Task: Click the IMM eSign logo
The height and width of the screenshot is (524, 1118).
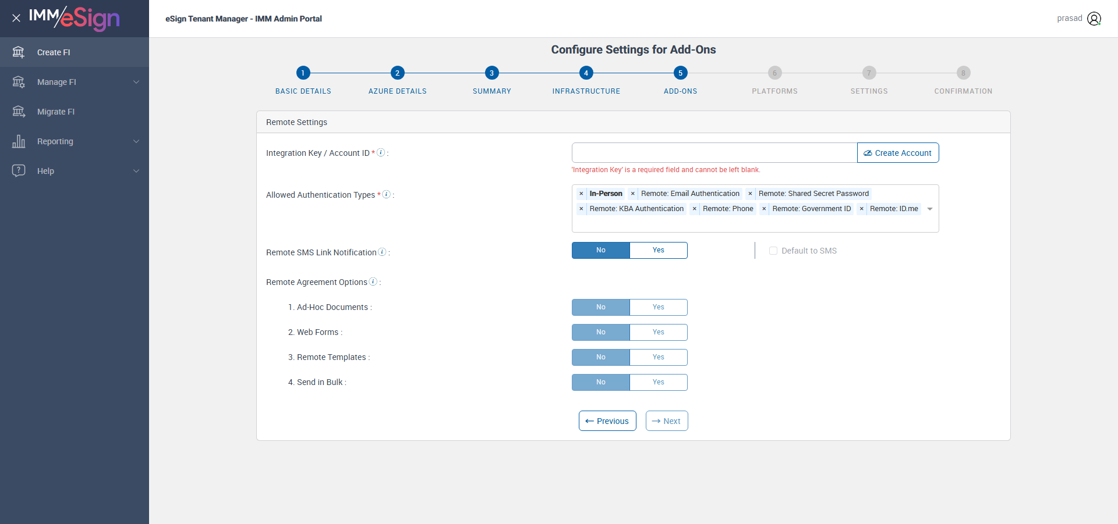Action: pyautogui.click(x=74, y=18)
